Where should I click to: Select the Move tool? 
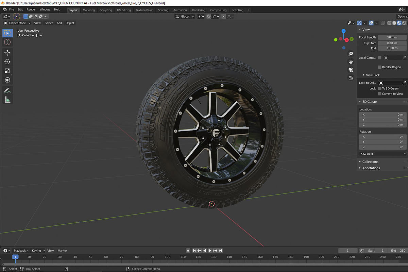tap(7, 53)
